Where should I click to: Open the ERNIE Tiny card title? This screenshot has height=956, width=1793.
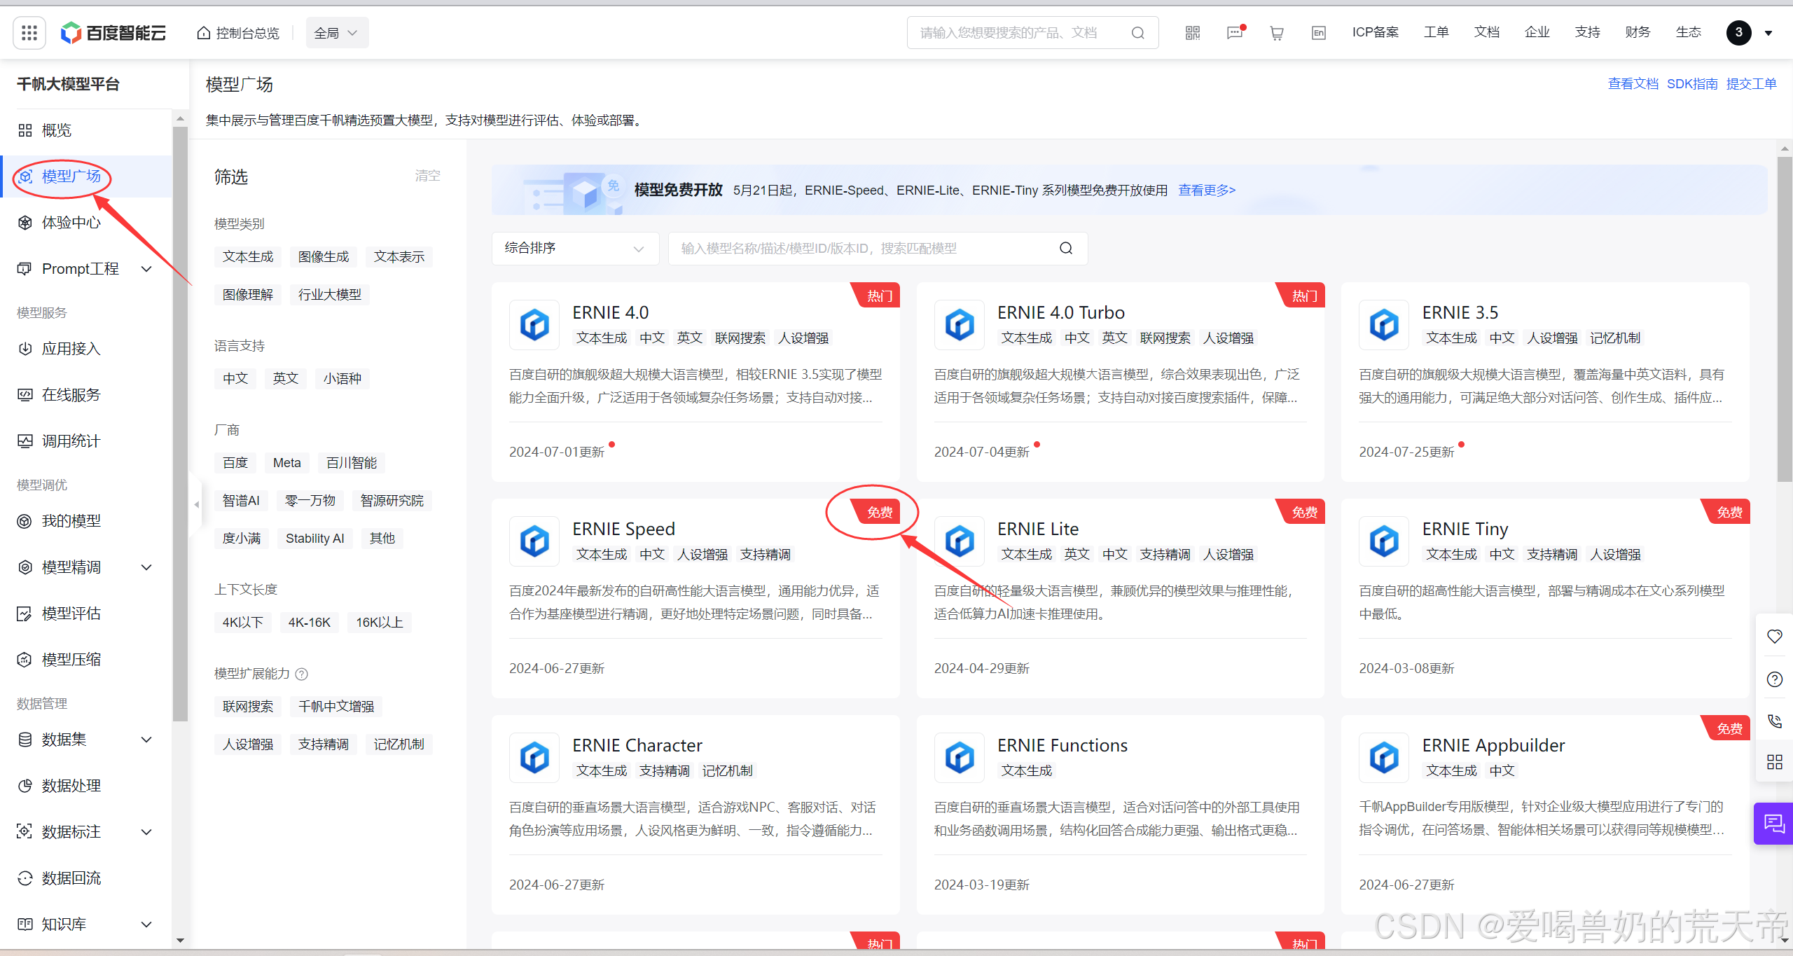pos(1465,529)
